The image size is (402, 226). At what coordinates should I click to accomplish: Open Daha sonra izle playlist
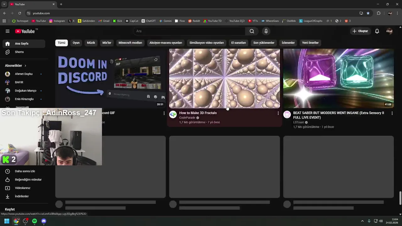pos(24,171)
